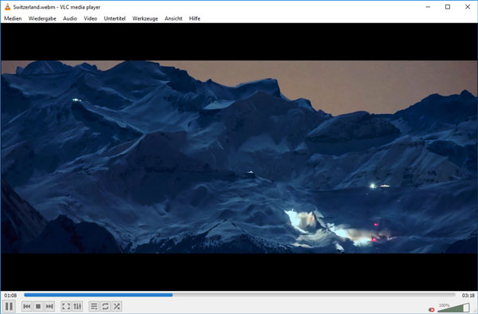Open the Werkzeuge menu
The height and width of the screenshot is (314, 478).
[145, 18]
